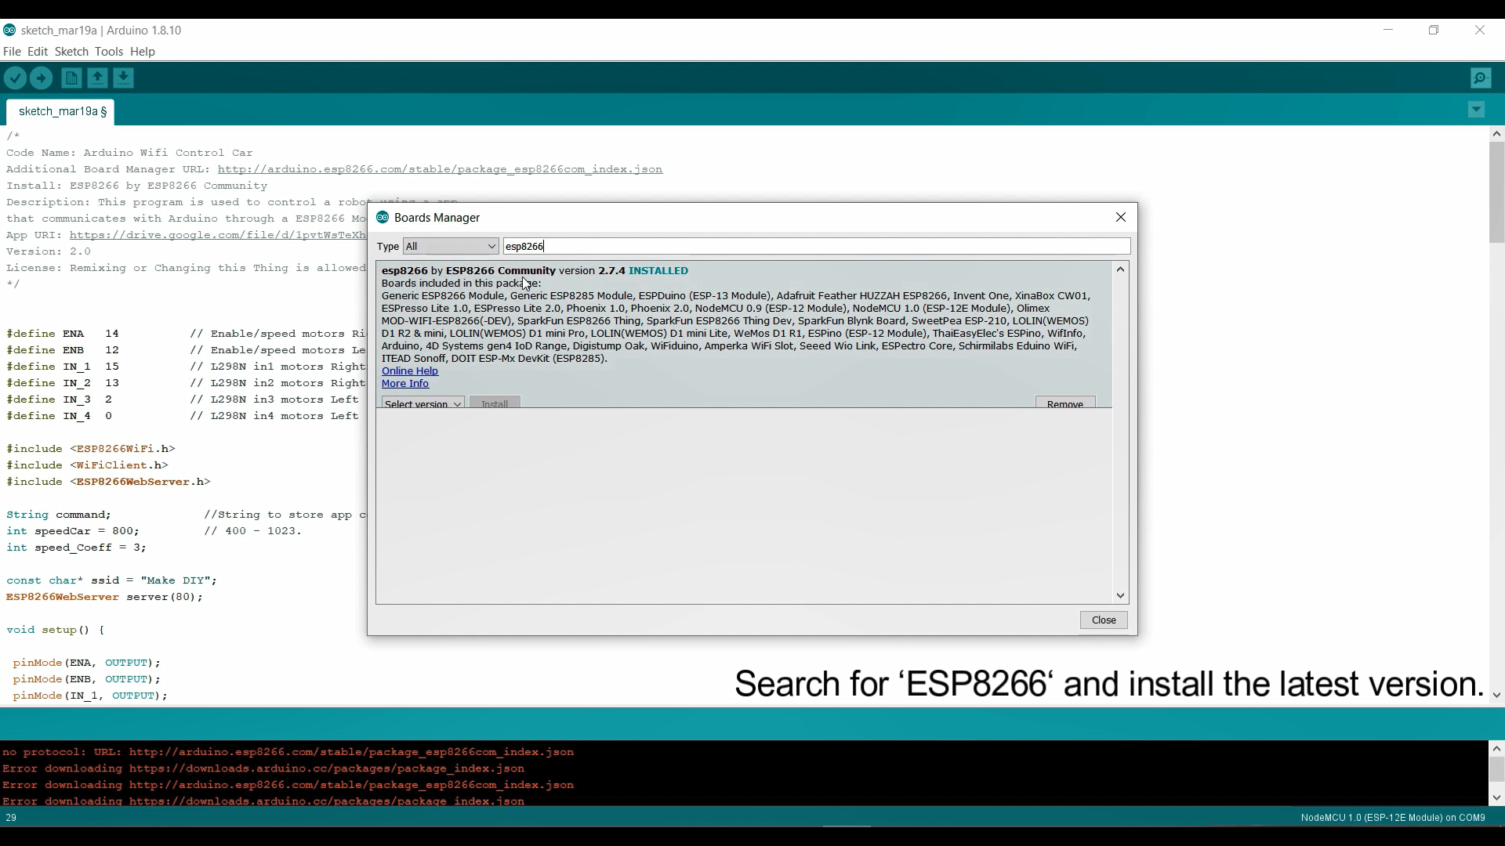The width and height of the screenshot is (1505, 846).
Task: Open the Tools menu
Action: 109,52
